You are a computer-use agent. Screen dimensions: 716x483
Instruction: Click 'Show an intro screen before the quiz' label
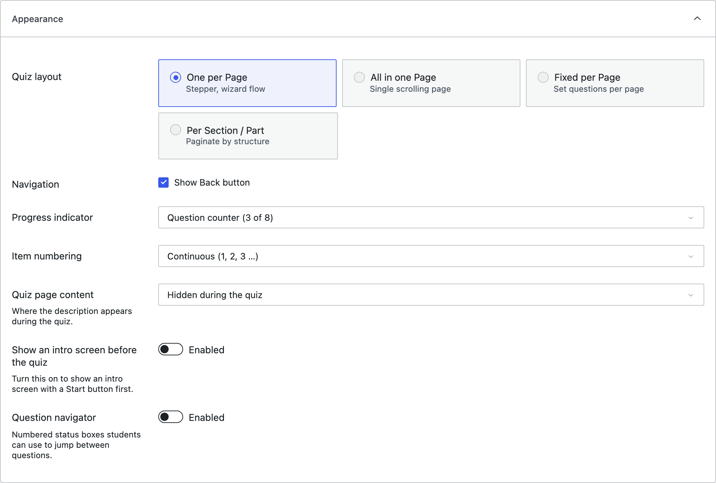pyautogui.click(x=74, y=356)
